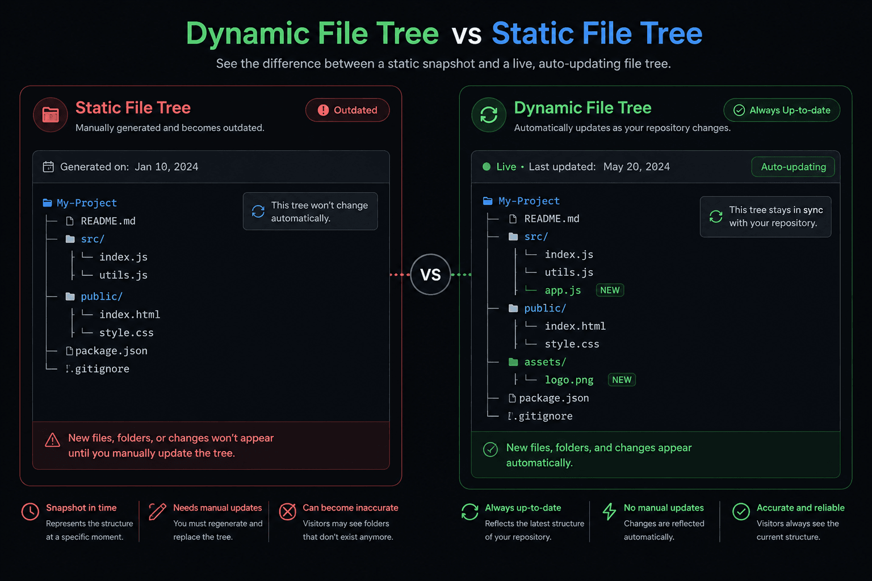Click the 'Needs manual updates' heading

[217, 508]
